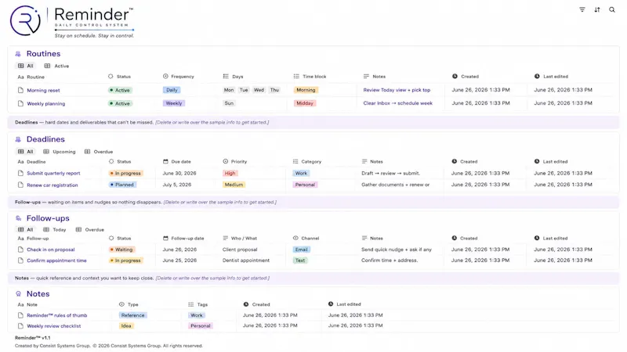
Task: Open Reminder rules of thumb page icon
Action: click(20, 315)
